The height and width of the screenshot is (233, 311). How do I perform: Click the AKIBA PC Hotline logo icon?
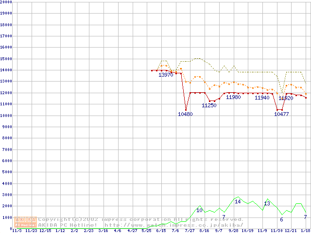click(26, 222)
